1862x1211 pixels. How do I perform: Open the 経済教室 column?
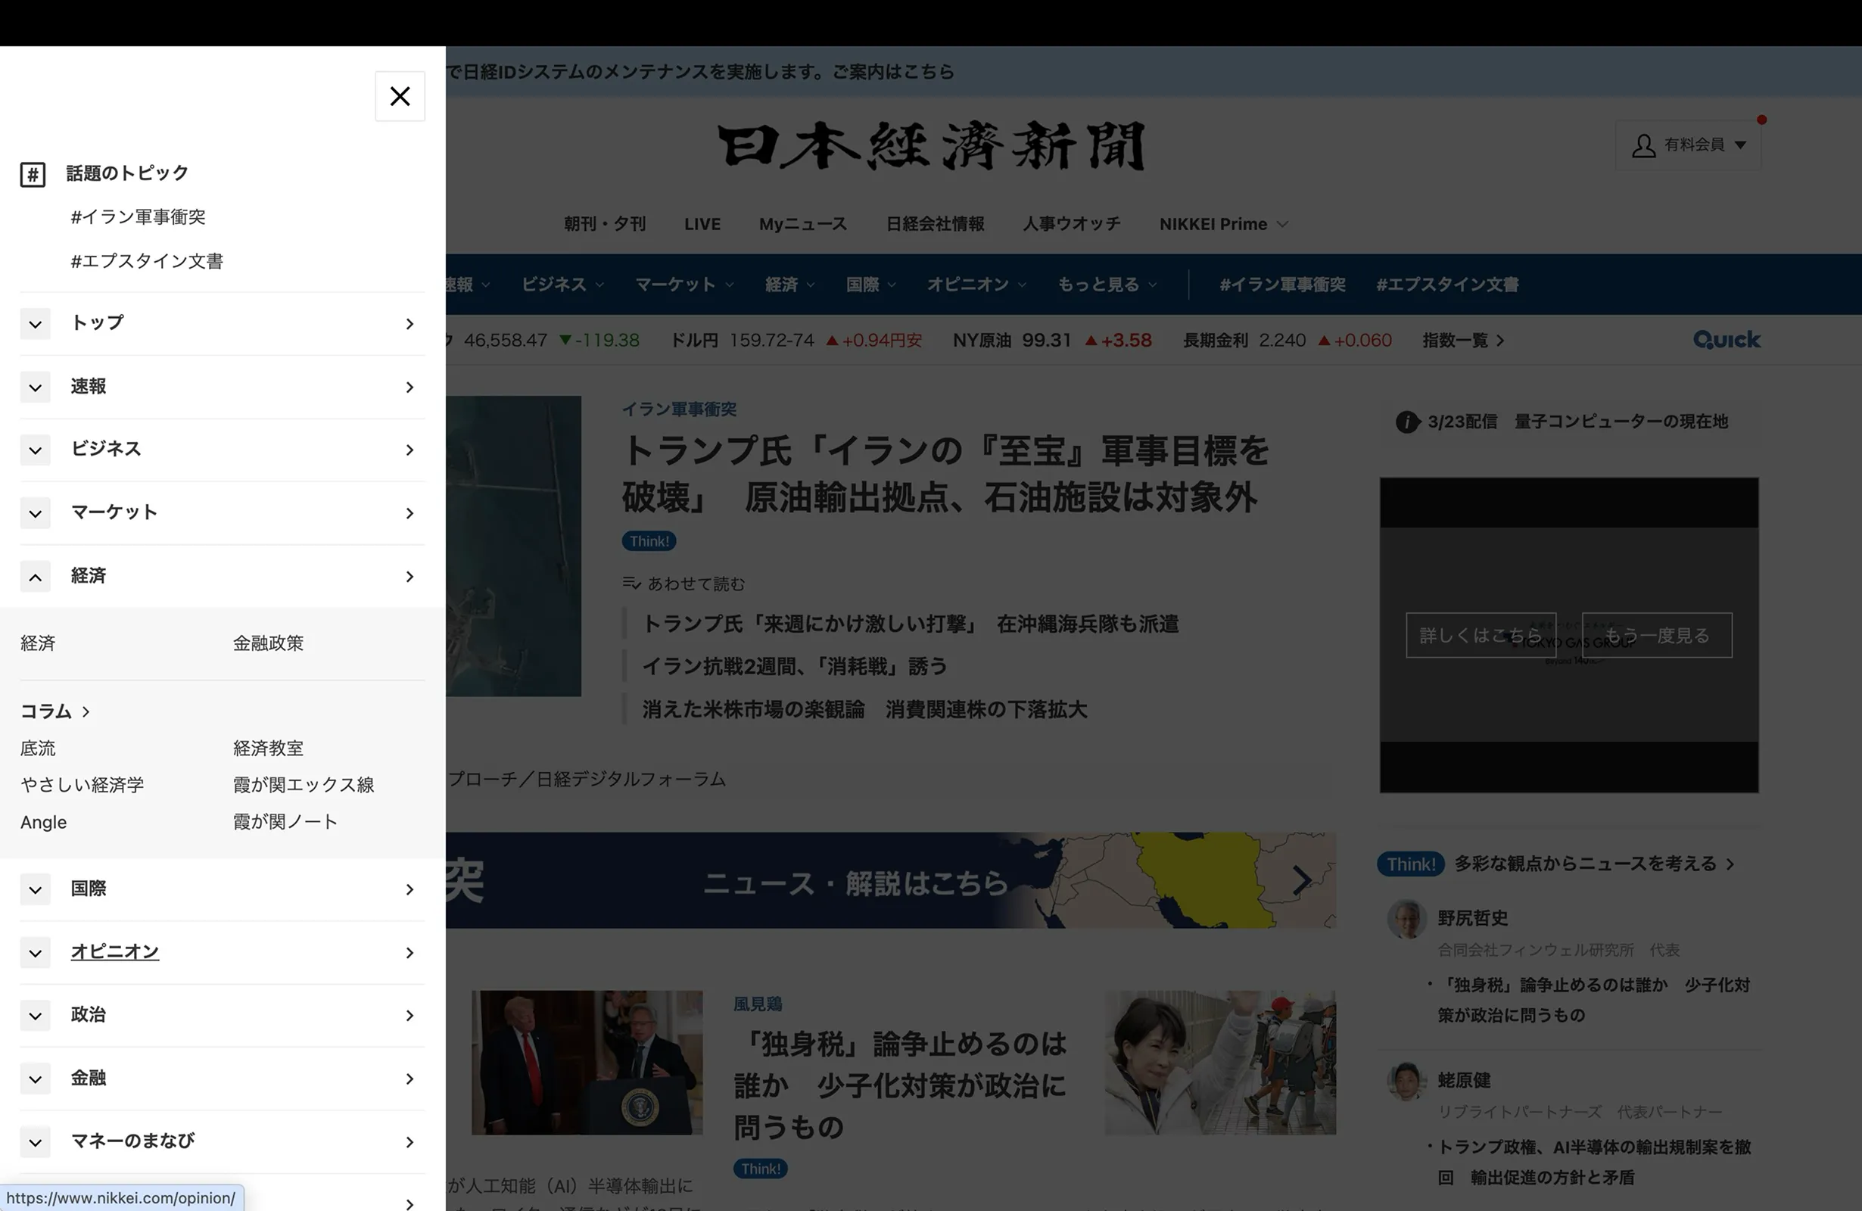click(x=269, y=749)
